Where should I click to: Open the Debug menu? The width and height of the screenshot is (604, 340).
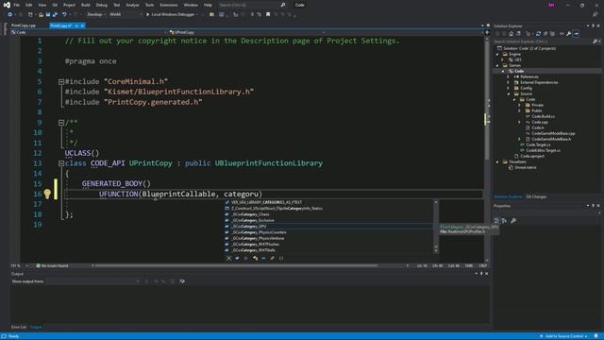[x=102, y=5]
